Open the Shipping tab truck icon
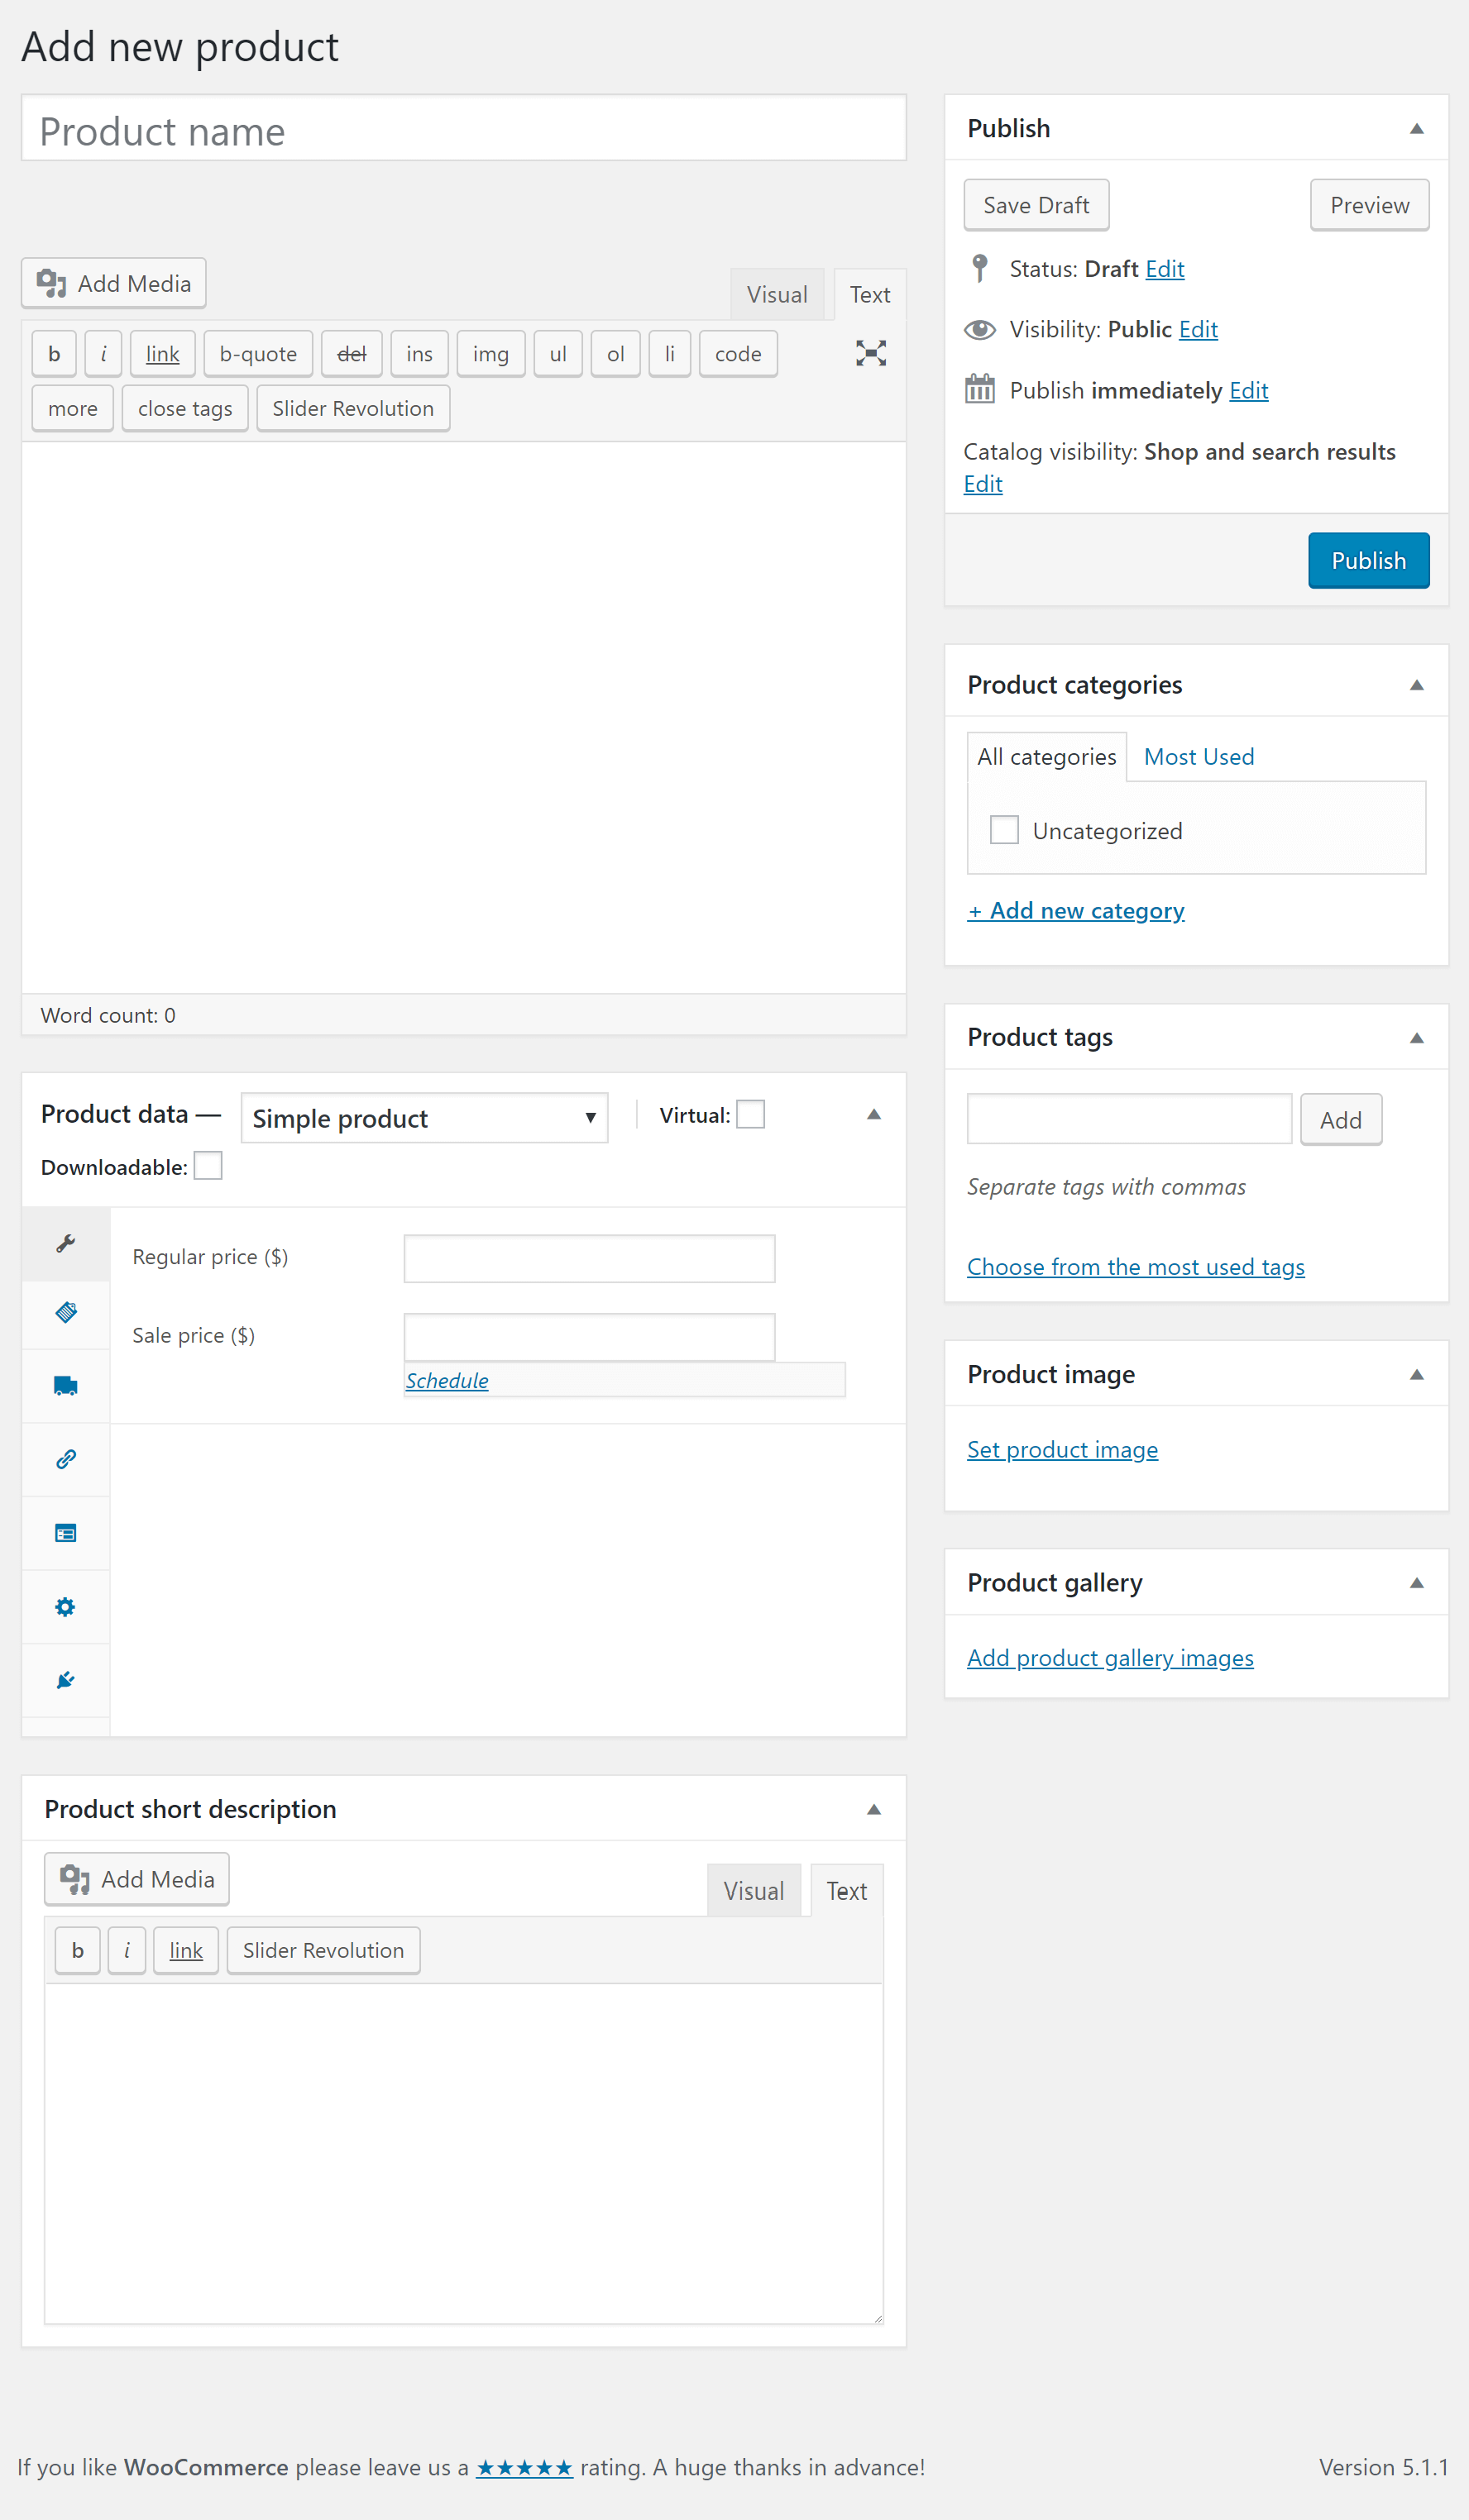Image resolution: width=1469 pixels, height=2520 pixels. point(65,1385)
